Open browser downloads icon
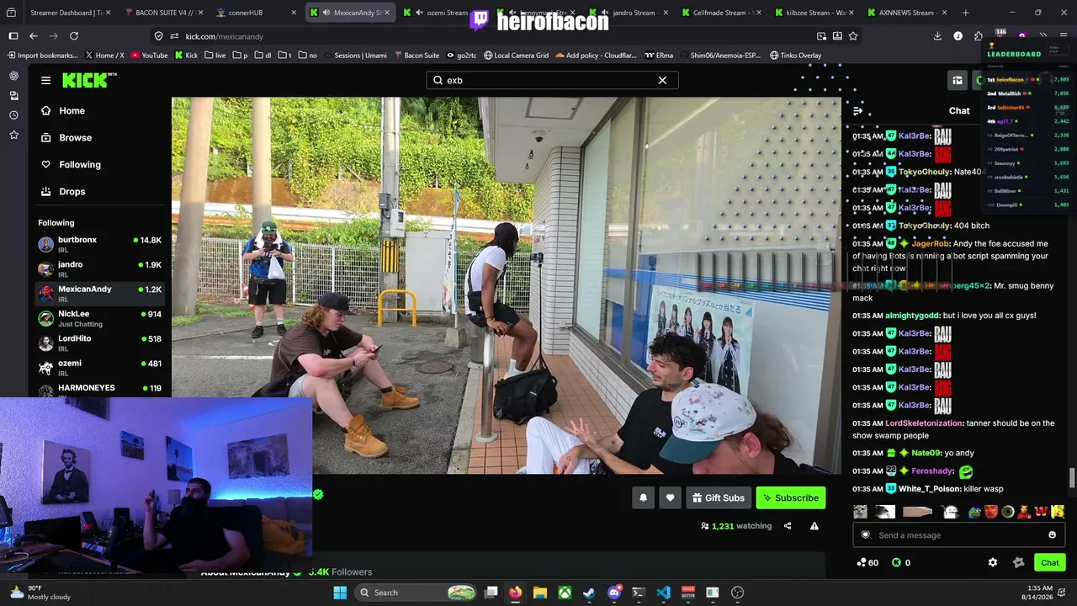The image size is (1077, 606). point(937,36)
